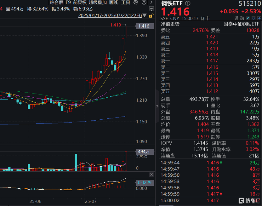This screenshot has width=262, height=206.
Task: Expand more toolbar options with the right arrow
Action: [151, 2]
